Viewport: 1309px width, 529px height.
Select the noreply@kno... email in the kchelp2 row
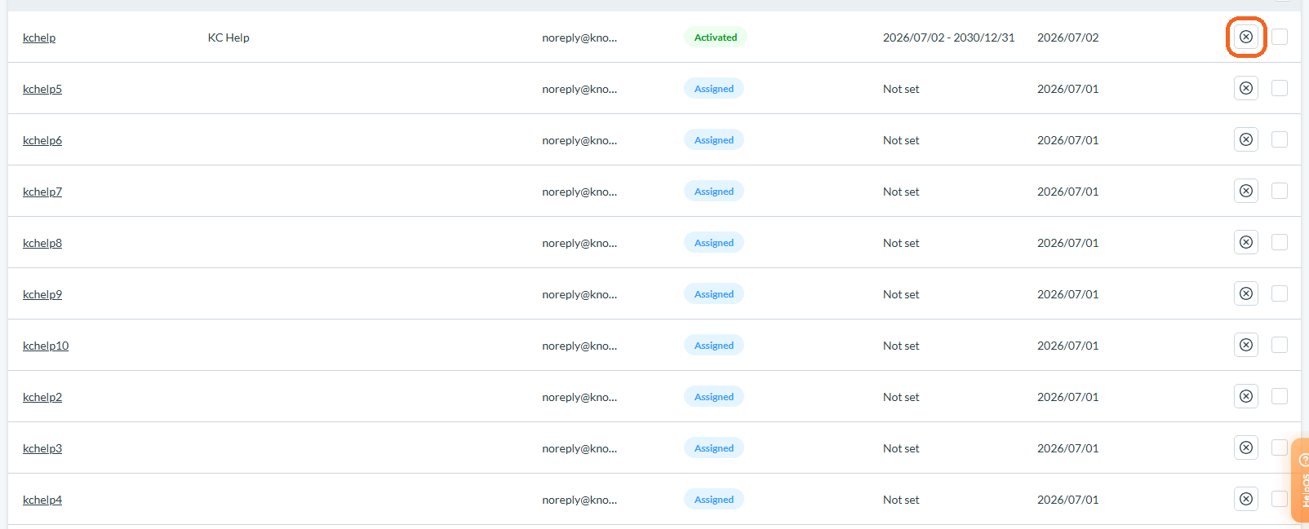579,397
